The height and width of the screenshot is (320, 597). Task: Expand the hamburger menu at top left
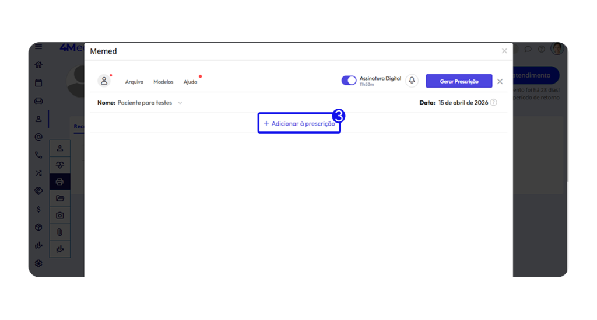tap(38, 47)
